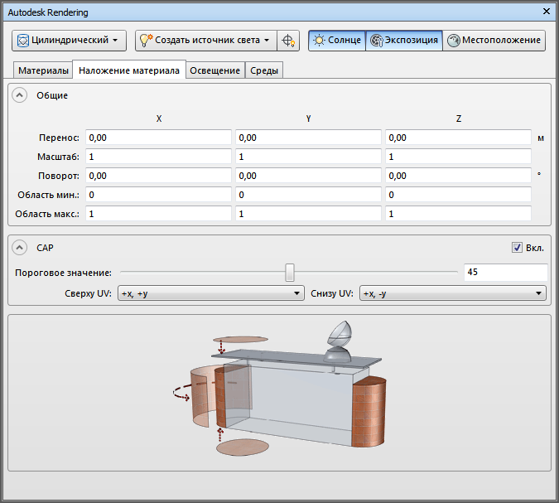Open the Сверху UV dropdown
Image resolution: width=559 pixels, height=503 pixels.
[210, 293]
